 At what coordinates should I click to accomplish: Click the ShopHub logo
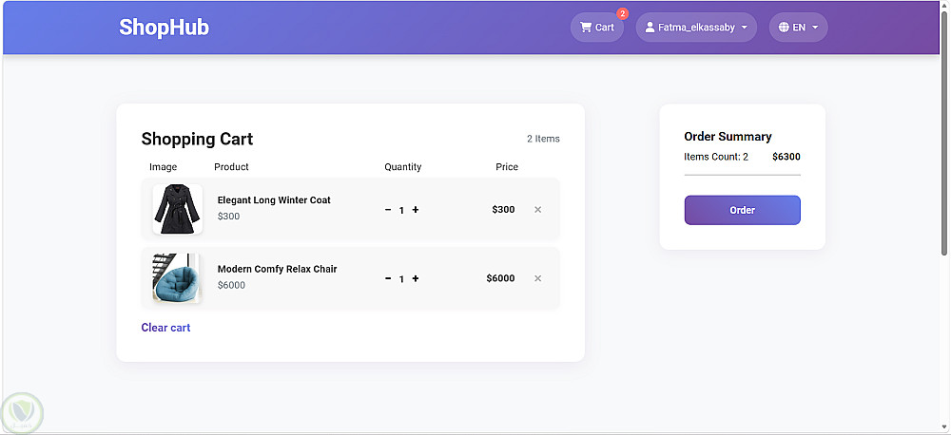click(x=164, y=28)
